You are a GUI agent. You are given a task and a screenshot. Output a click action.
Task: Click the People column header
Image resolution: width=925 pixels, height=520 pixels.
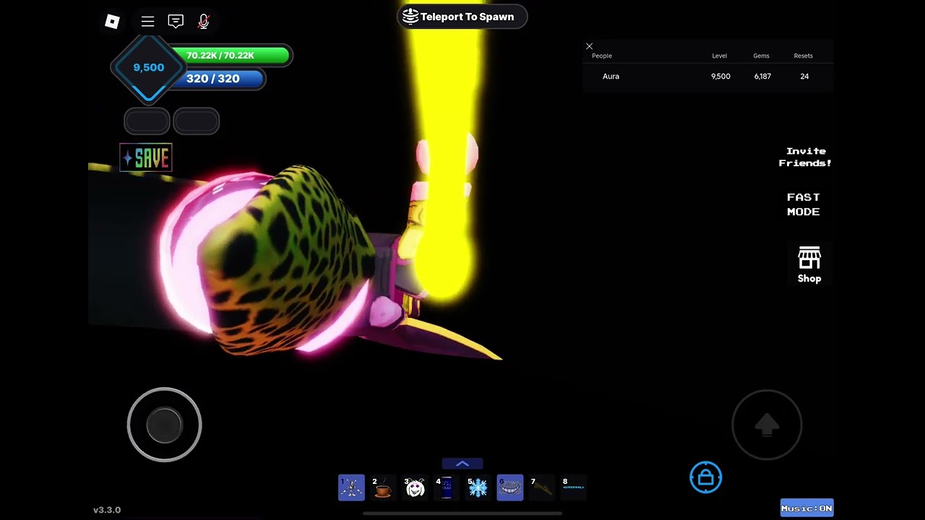coord(602,56)
